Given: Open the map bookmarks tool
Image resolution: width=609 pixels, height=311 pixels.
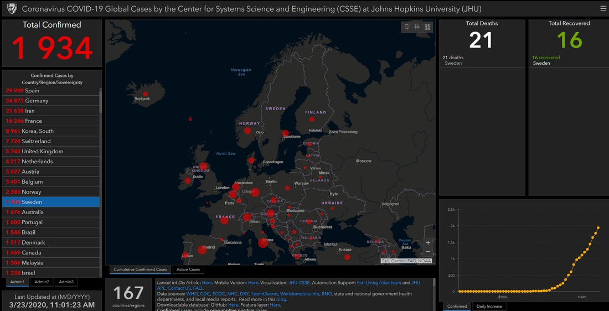Looking at the screenshot, I should (x=406, y=27).
